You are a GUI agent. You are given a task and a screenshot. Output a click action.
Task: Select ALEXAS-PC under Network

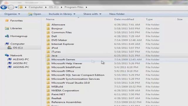21,59
